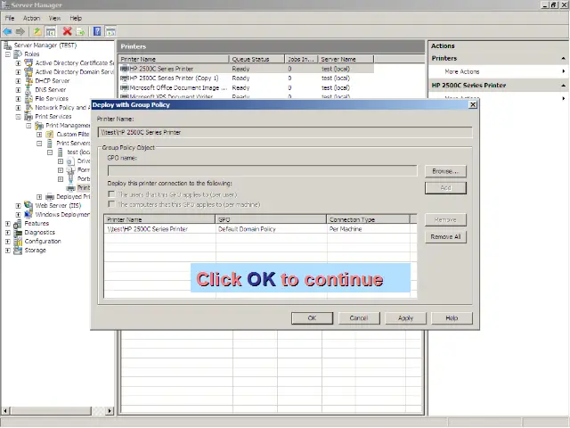Click the Connection Type column header
The image size is (570, 428).
tap(368, 219)
